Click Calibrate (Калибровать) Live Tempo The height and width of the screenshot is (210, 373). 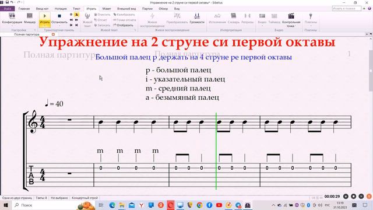pos(124,15)
